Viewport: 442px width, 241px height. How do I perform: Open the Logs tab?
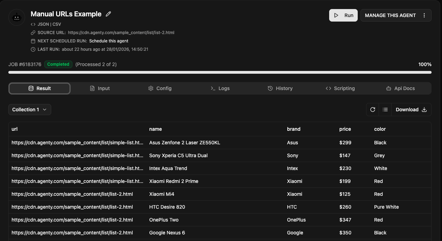coord(220,88)
